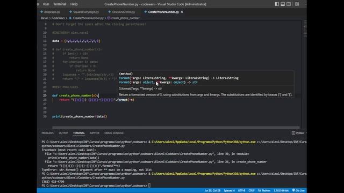
Task: Open the Run menu
Action: 46,4
